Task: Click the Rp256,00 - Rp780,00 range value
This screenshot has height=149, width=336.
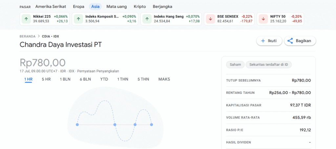Action: [x=290, y=93]
